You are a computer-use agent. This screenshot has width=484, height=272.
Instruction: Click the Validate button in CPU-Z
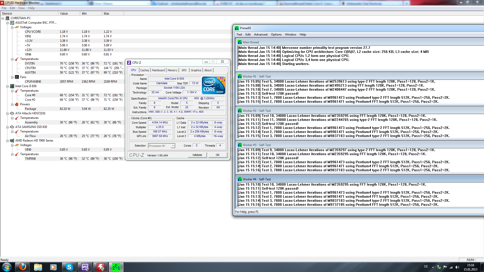tap(197, 155)
